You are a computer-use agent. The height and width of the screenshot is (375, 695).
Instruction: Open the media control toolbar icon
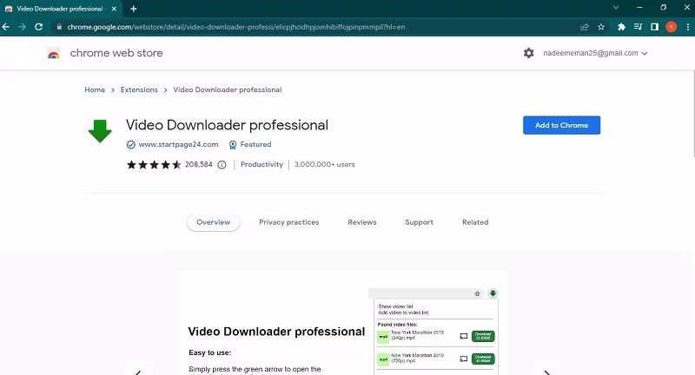(x=638, y=27)
